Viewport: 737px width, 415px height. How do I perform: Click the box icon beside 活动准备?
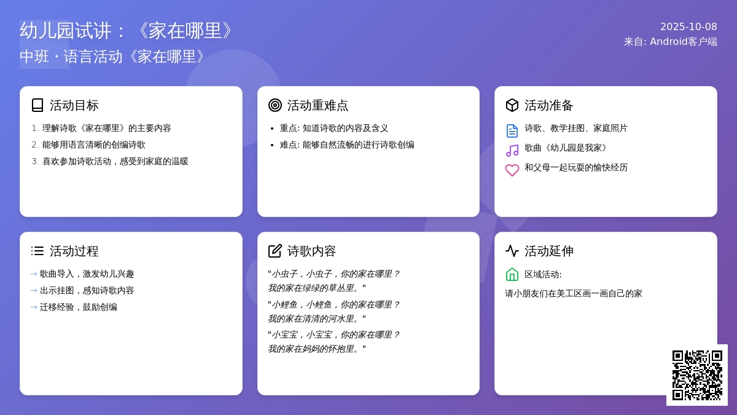pos(512,105)
